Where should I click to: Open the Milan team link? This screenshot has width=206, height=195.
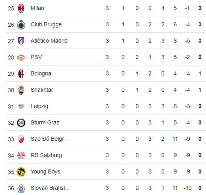tap(37, 8)
